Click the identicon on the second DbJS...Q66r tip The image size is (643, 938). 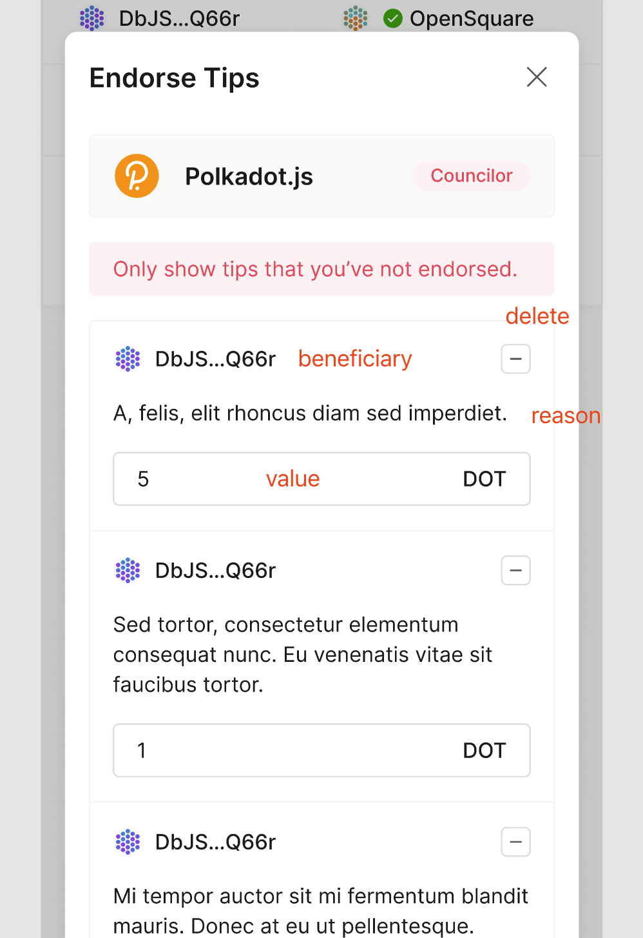pos(128,570)
